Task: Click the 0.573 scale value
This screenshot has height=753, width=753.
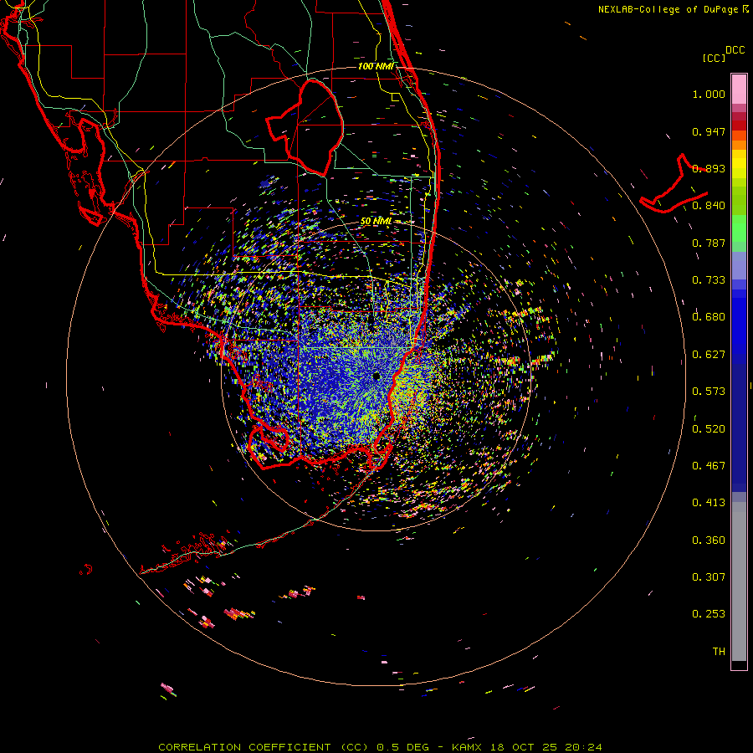Action: click(x=709, y=392)
